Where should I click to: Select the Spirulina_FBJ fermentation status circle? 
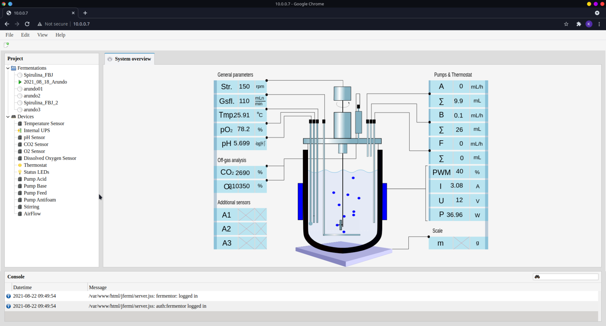pyautogui.click(x=20, y=75)
